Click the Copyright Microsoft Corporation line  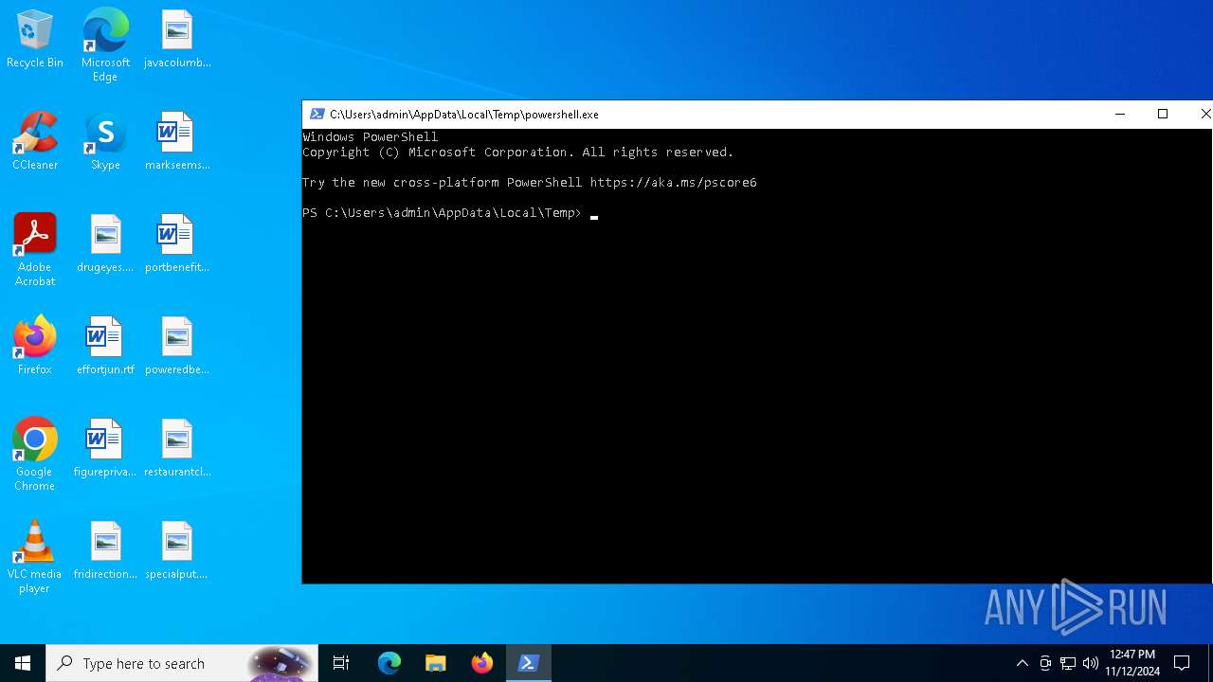coord(518,153)
